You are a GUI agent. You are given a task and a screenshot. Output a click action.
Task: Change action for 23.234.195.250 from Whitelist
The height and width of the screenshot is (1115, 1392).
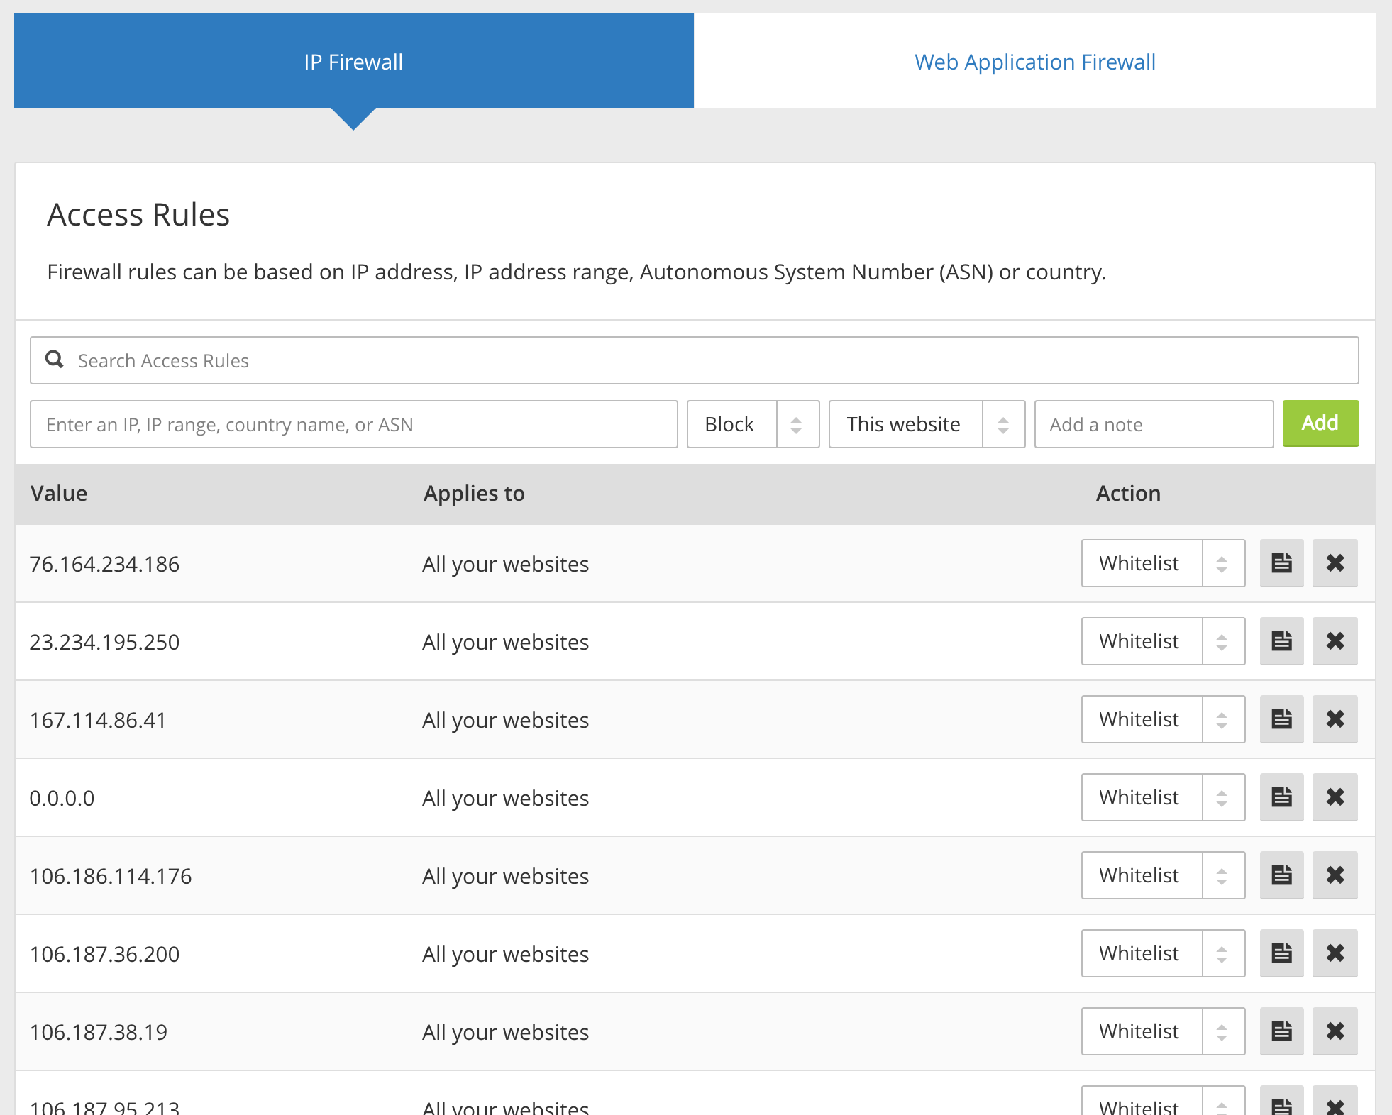(1163, 641)
